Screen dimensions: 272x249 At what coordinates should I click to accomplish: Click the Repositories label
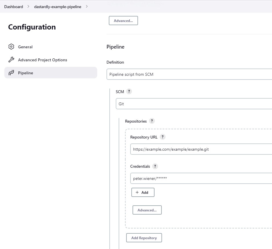136,121
